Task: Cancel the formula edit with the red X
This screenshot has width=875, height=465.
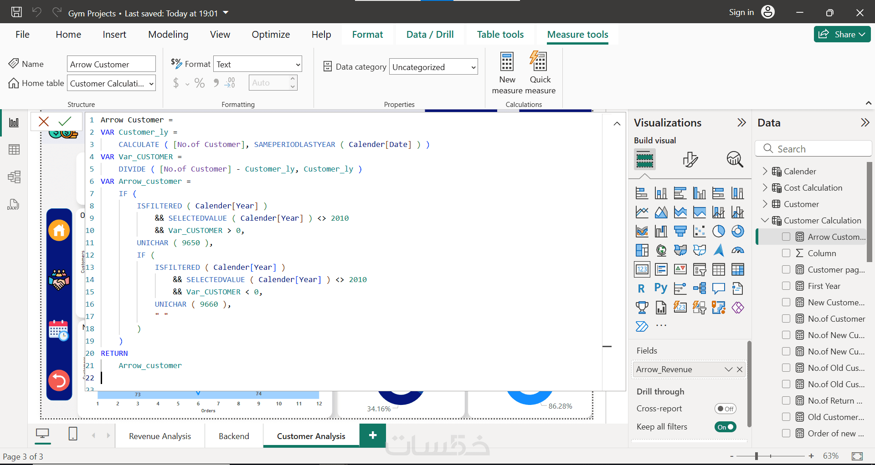Action: point(44,121)
